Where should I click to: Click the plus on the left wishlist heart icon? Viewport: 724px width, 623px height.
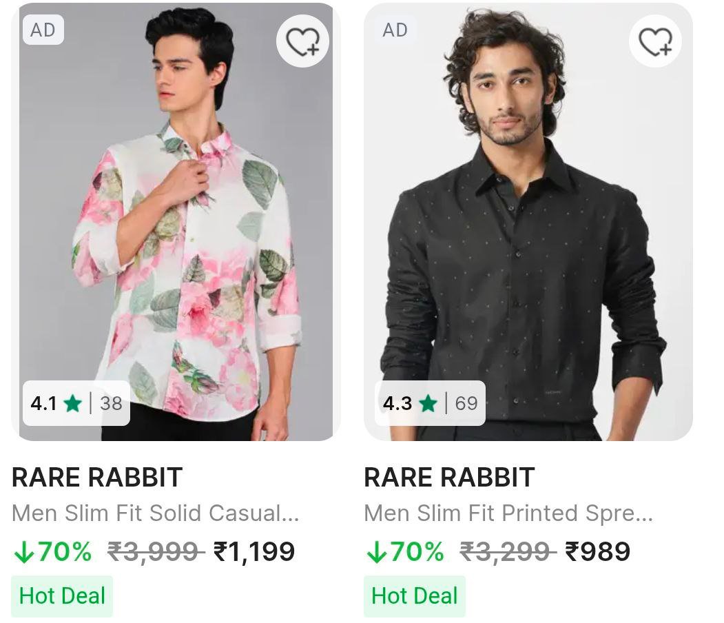tap(311, 50)
